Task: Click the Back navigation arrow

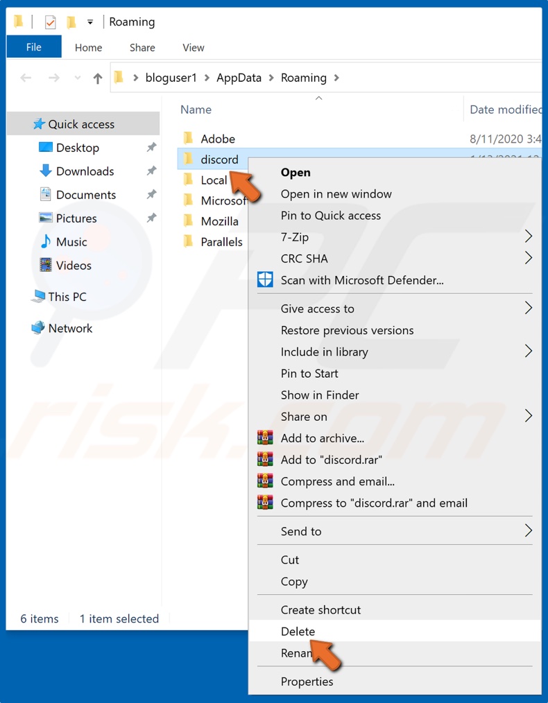Action: pos(26,78)
